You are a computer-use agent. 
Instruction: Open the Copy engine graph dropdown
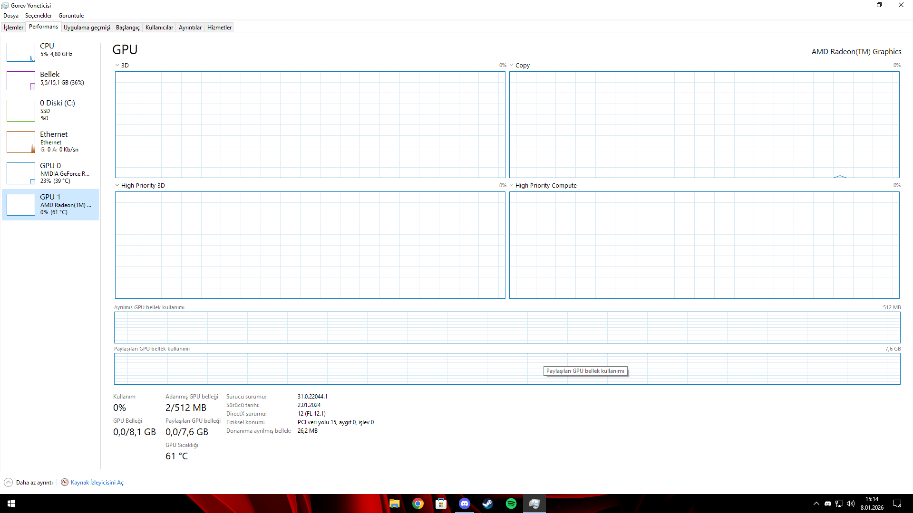(x=512, y=66)
